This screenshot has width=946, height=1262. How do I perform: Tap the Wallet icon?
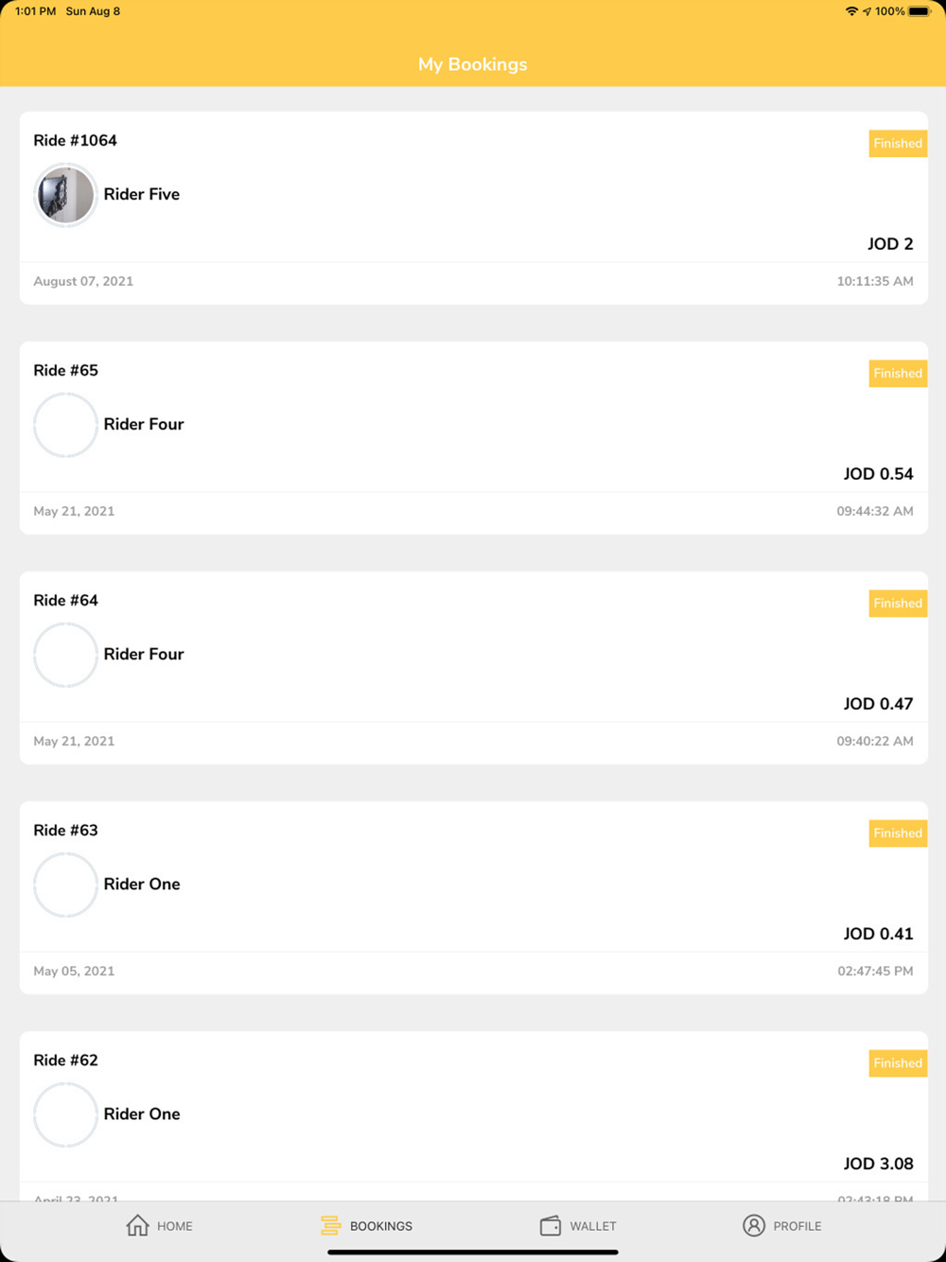pos(551,1225)
